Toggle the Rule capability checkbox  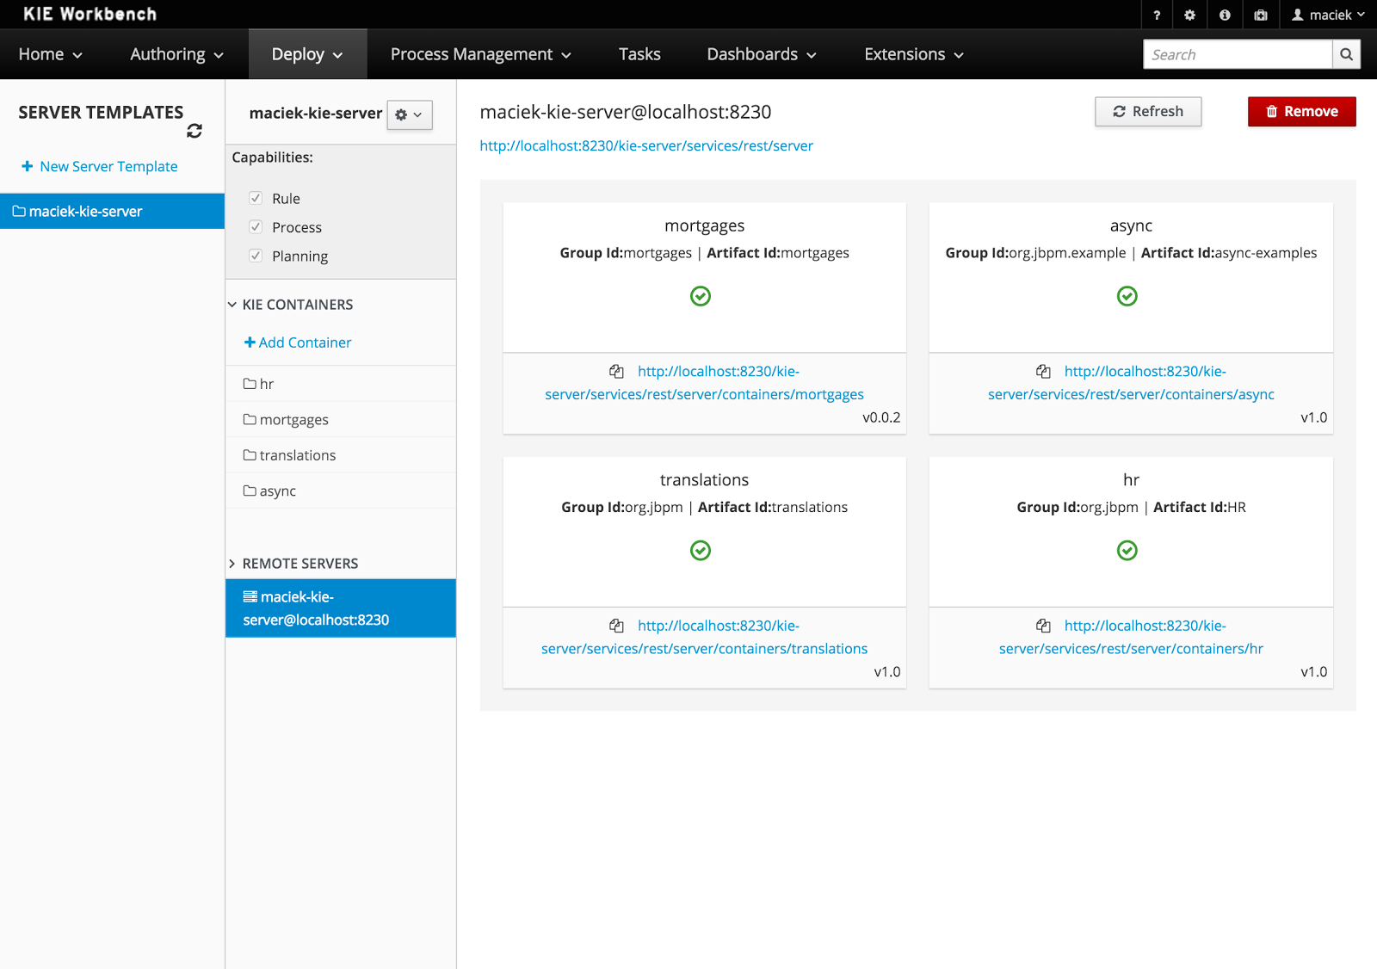click(x=256, y=198)
